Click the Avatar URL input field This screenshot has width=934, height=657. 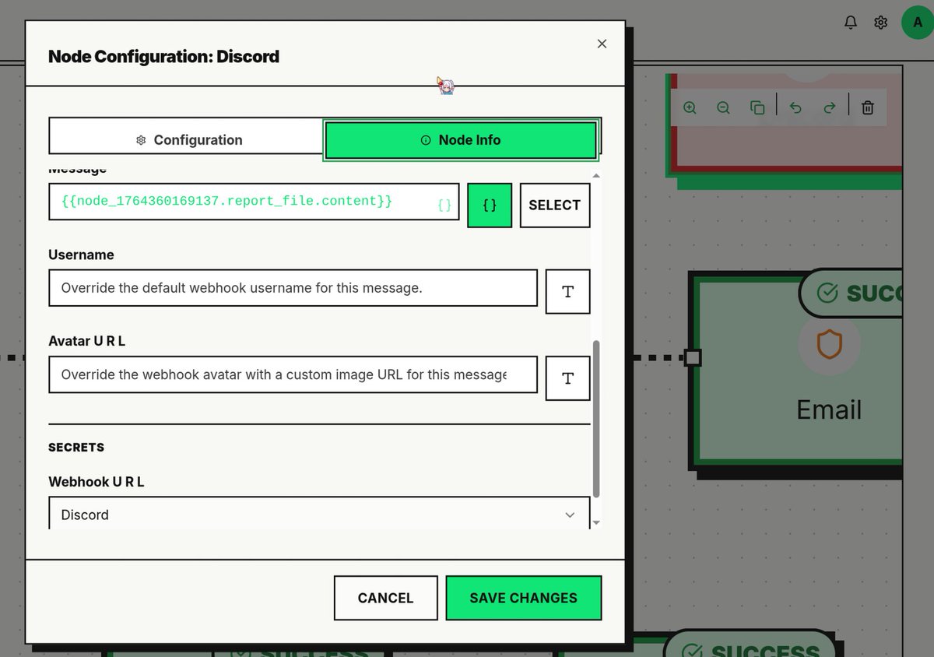click(x=293, y=374)
